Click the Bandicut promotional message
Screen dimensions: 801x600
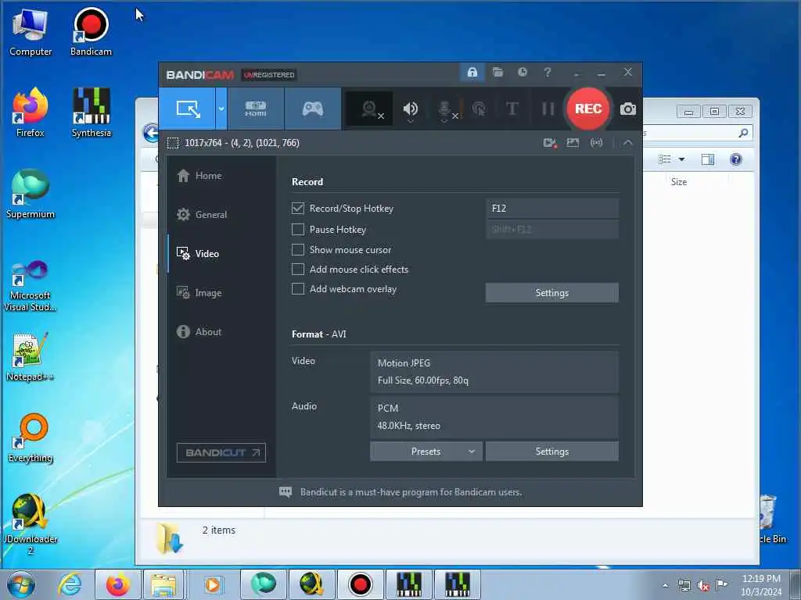click(411, 492)
